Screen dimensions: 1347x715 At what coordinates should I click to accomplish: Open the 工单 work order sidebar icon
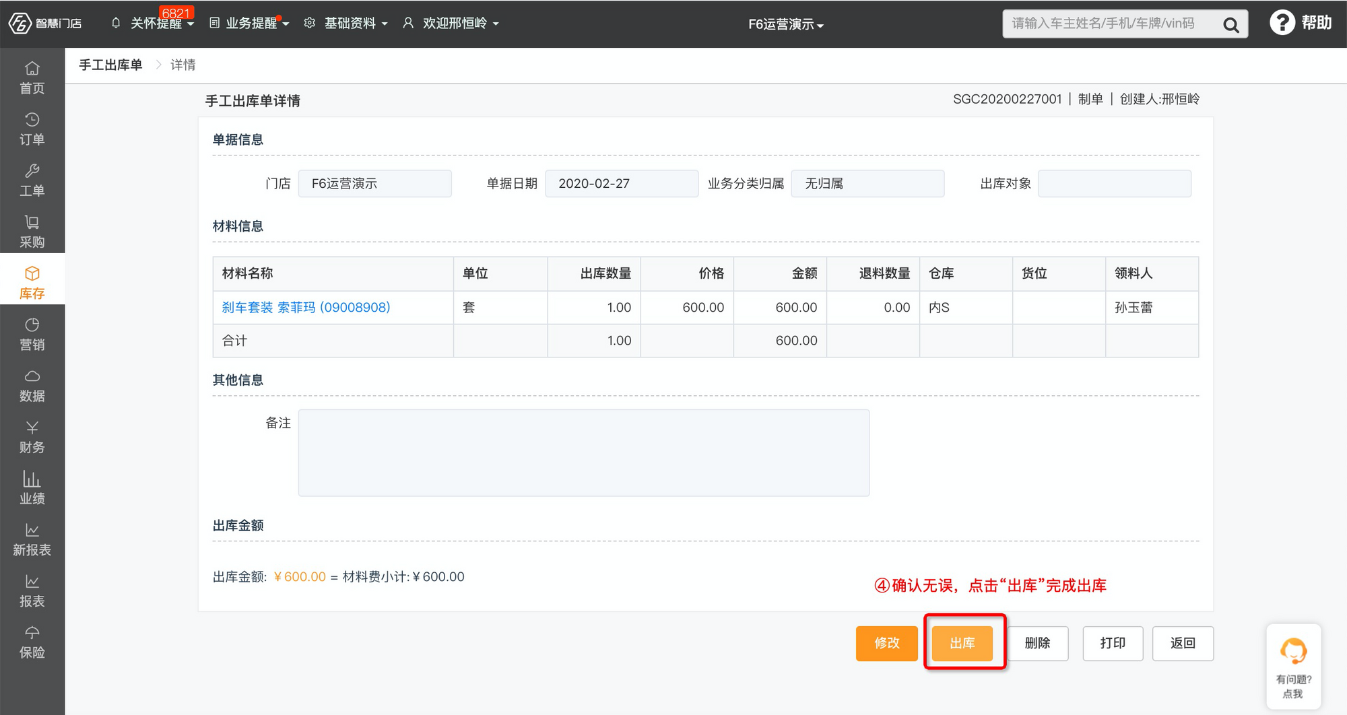click(x=32, y=170)
